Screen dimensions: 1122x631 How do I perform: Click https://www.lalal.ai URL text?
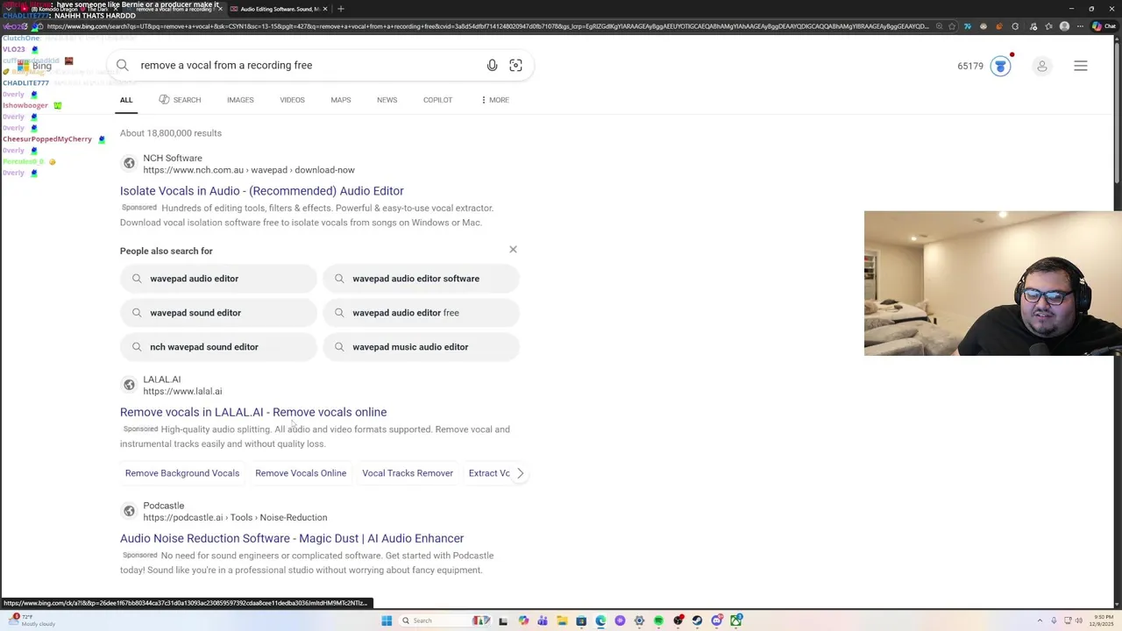182,392
